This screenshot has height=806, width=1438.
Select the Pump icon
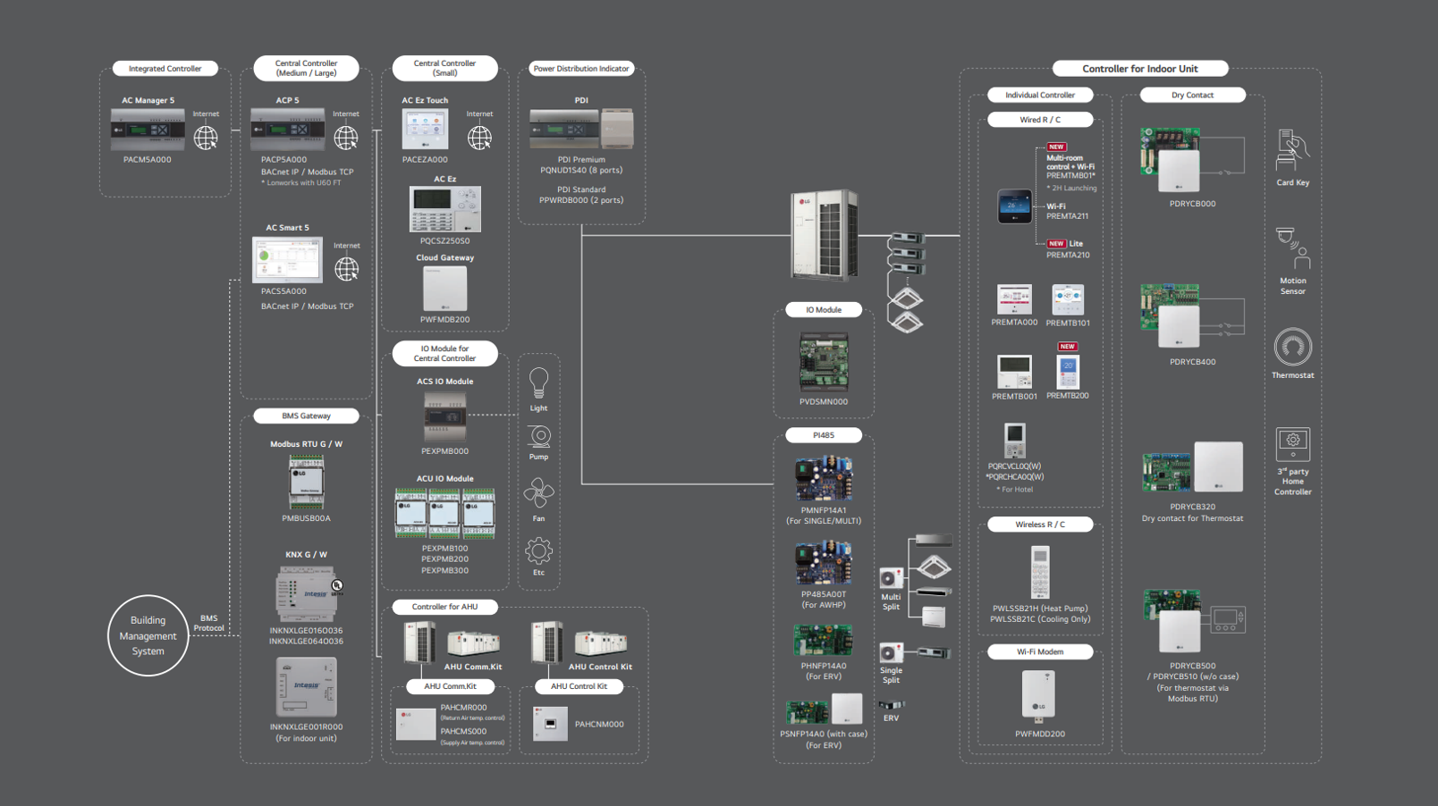coord(538,436)
